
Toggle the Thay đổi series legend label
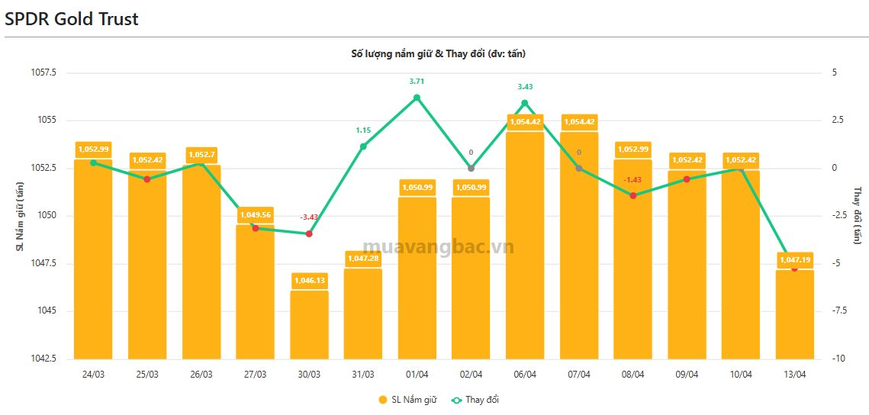click(x=483, y=400)
